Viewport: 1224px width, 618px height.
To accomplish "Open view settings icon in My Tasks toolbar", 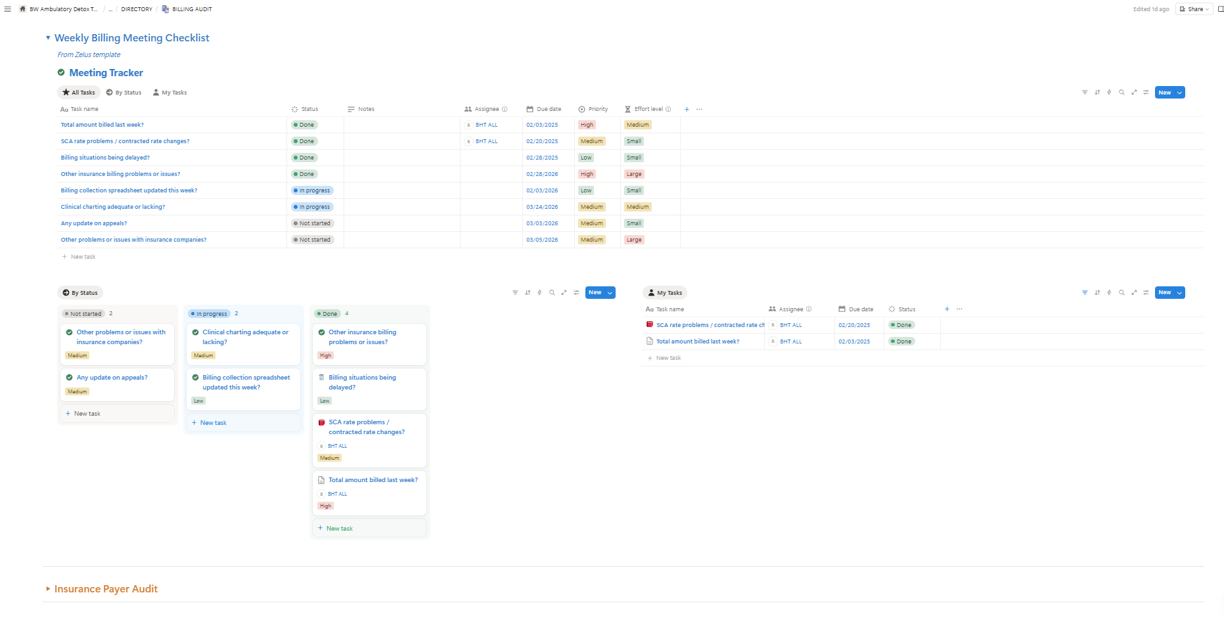I will [x=1146, y=293].
